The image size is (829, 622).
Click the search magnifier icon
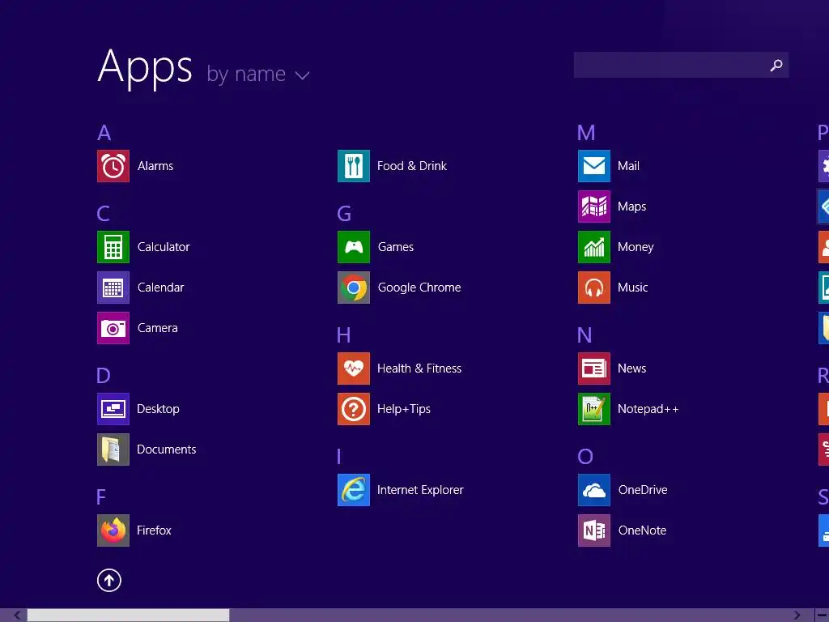(776, 65)
